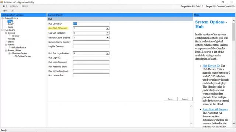
Task: Collapse the Actions tree node
Action: [6, 45]
